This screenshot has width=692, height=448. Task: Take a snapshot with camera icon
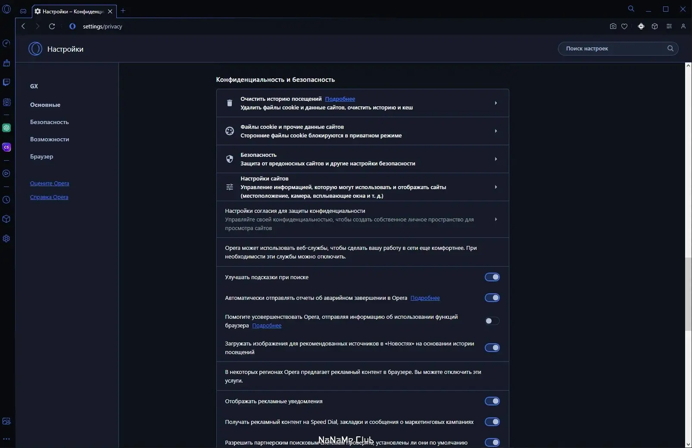(x=613, y=26)
